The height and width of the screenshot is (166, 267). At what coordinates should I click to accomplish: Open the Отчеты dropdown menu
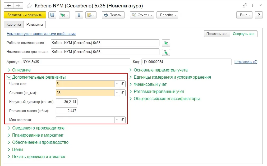point(142,15)
